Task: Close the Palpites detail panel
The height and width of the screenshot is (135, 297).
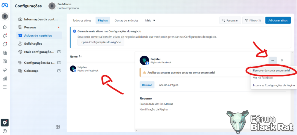Action: click(x=282, y=60)
